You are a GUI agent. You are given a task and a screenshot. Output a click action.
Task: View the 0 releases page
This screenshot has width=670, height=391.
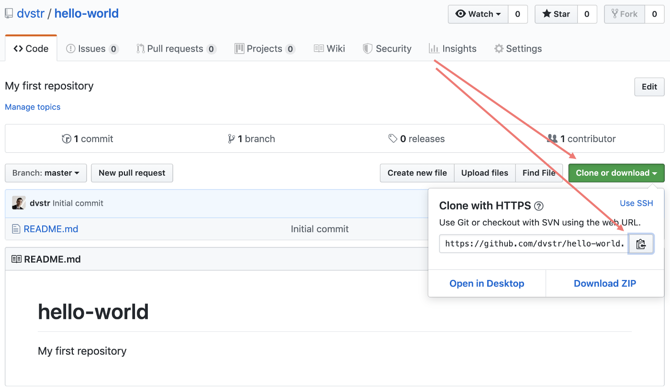(417, 139)
